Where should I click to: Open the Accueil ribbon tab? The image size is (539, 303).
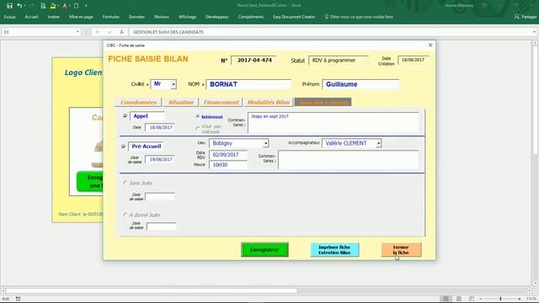point(31,17)
